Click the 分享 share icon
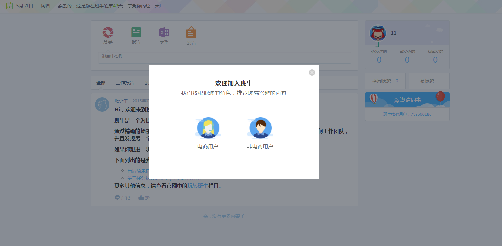 [108, 33]
